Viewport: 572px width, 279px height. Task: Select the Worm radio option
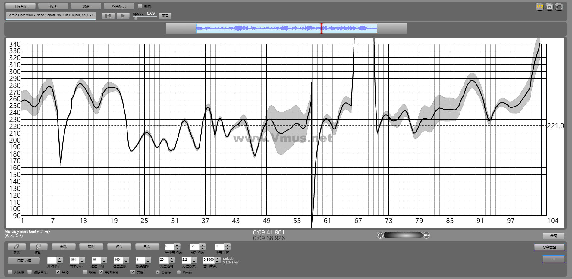(x=179, y=272)
